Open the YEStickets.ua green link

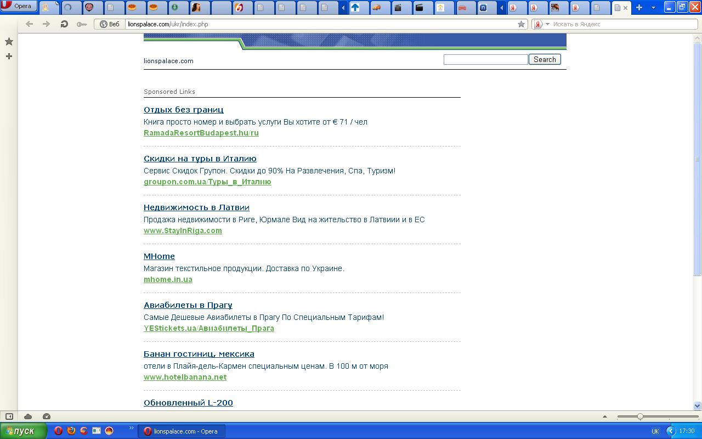pos(209,328)
